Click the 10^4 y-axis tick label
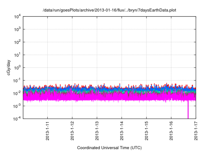Image resolution: width=216 pixels, height=151 pixels. click(18, 17)
